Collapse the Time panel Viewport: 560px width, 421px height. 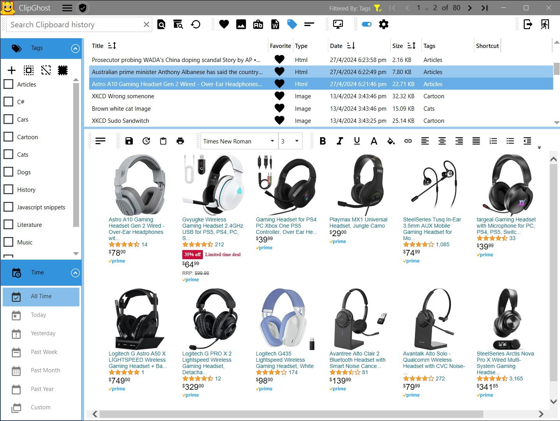(x=76, y=273)
